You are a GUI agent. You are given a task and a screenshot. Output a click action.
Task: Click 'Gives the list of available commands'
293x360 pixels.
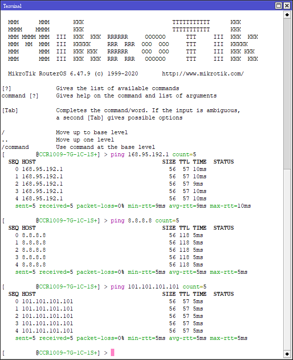(x=117, y=88)
